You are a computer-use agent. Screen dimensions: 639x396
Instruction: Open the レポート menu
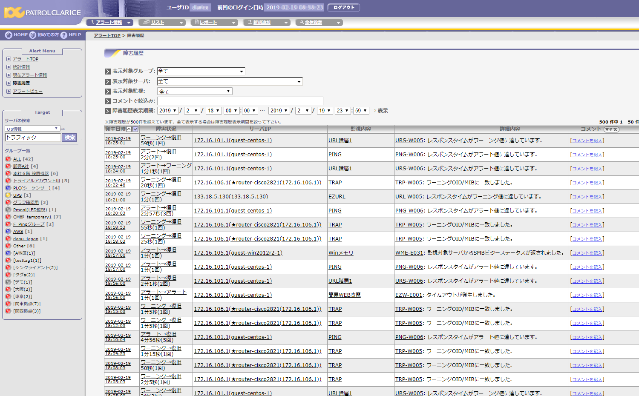pyautogui.click(x=214, y=22)
